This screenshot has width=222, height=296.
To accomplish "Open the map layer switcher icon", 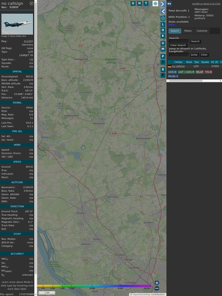I will [x=155, y=3].
